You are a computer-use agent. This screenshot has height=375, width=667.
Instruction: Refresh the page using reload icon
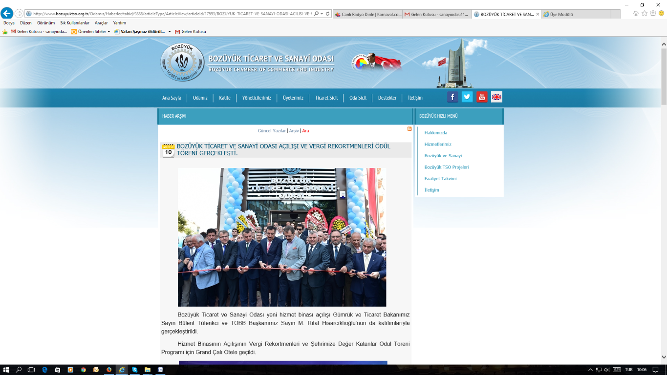[x=327, y=14]
